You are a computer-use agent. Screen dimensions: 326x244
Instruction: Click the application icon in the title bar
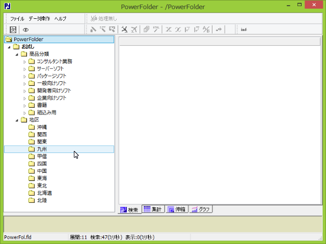point(7,6)
